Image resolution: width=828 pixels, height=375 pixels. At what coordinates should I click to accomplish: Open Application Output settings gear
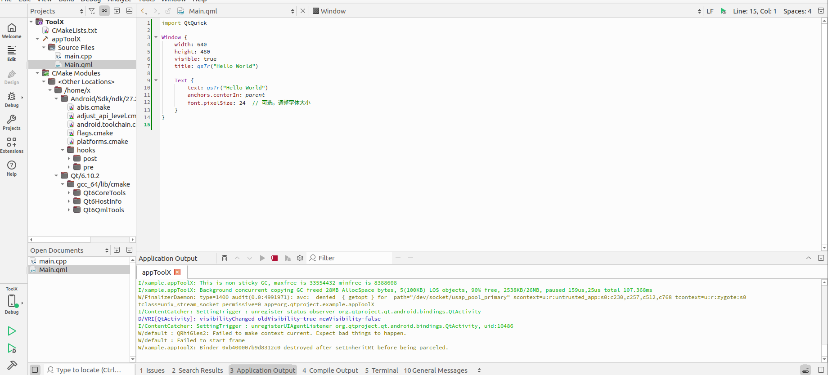point(300,258)
